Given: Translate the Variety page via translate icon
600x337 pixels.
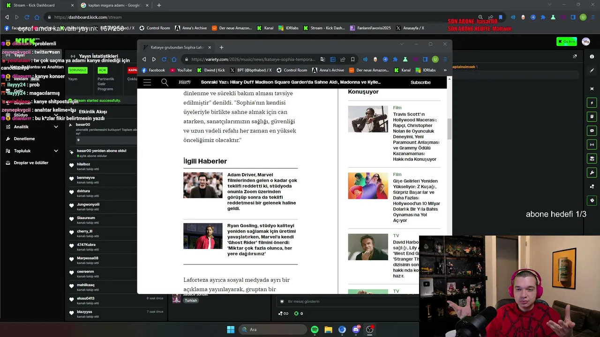Looking at the screenshot, I should coord(322,59).
